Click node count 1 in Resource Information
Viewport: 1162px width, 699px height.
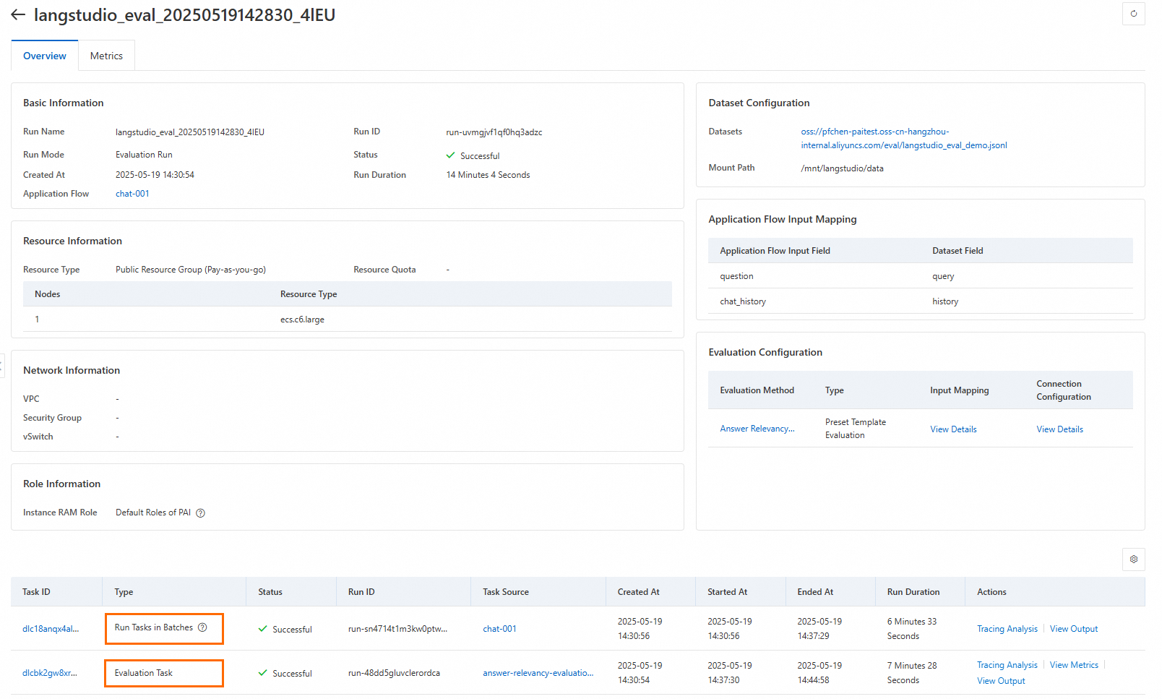pyautogui.click(x=37, y=320)
